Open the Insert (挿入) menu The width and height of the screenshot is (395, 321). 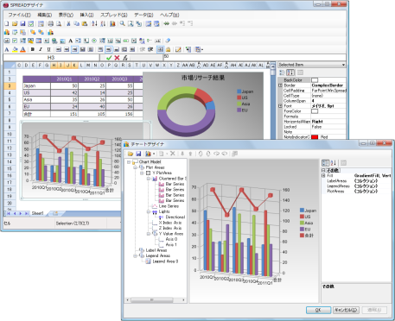coord(86,15)
